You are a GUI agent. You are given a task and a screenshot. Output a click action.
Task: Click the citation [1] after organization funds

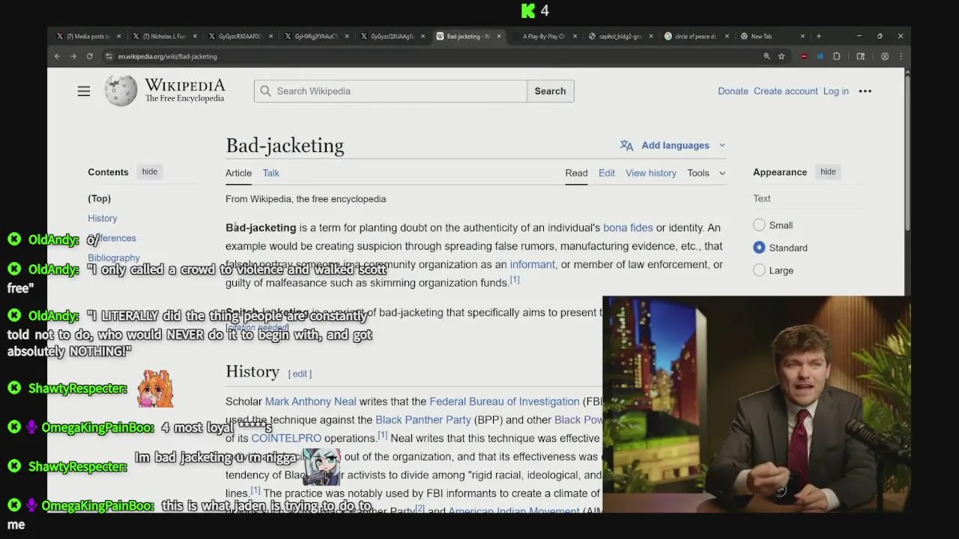(515, 280)
